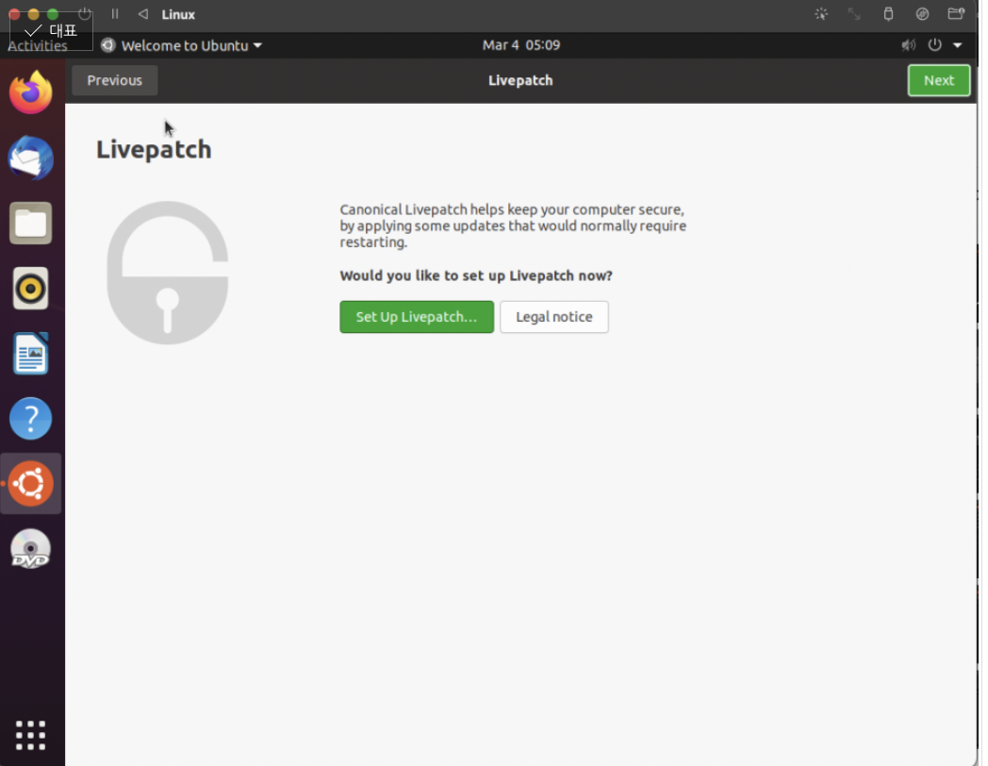This screenshot has width=988, height=766.
Task: Open the Help question mark icon
Action: (30, 419)
